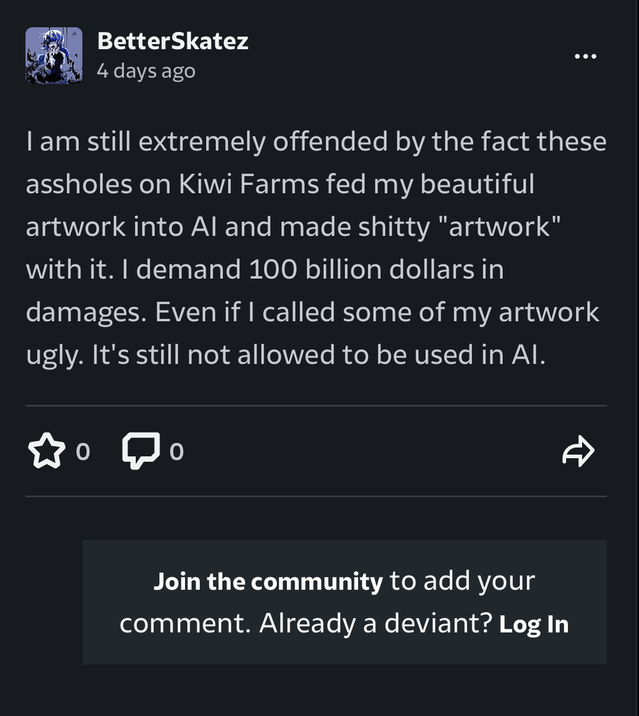Visit the BetterSkatez username profile link

pyautogui.click(x=172, y=41)
